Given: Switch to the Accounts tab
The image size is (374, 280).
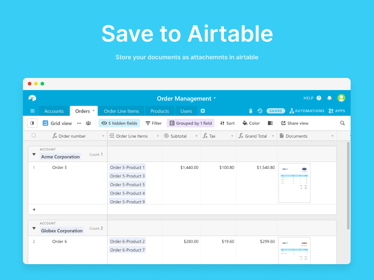Looking at the screenshot, I should coord(54,111).
